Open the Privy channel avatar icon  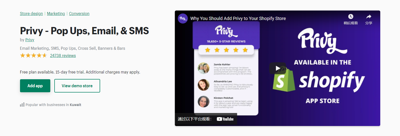pos(183,18)
